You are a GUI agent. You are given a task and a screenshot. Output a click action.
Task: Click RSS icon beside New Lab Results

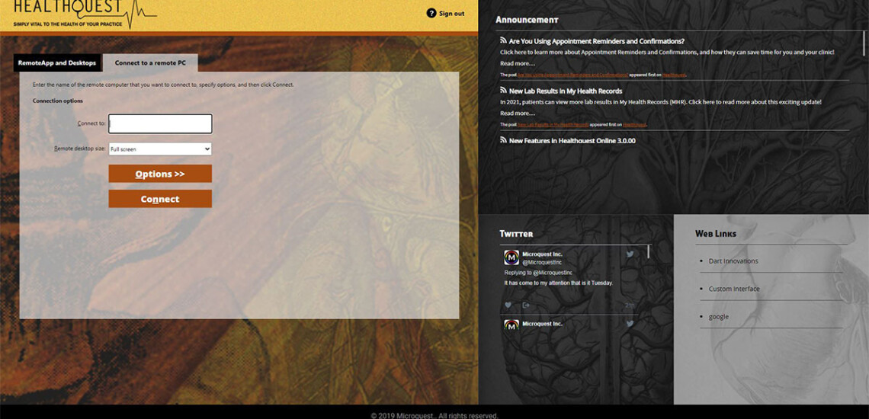[503, 91]
